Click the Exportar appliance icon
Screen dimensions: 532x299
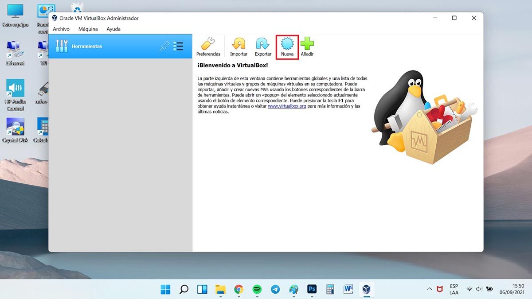[263, 47]
